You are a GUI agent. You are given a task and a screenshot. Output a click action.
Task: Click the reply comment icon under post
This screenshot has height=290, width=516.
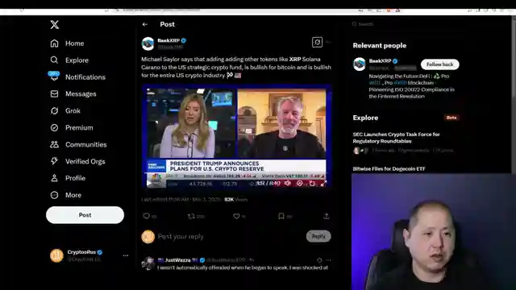(146, 216)
